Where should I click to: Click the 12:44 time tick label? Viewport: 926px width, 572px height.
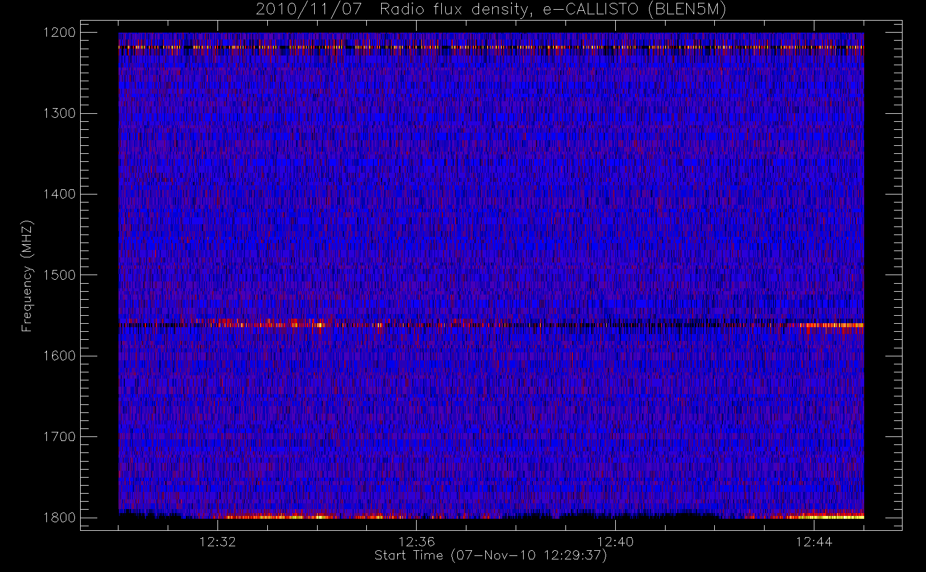[814, 542]
